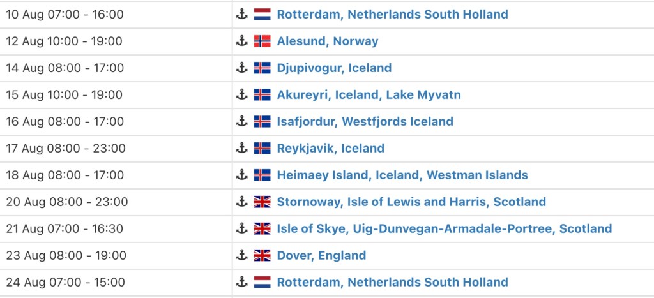This screenshot has width=654, height=298.
Task: Click the Netherlands flag on the 24 Aug row
Action: (x=262, y=282)
